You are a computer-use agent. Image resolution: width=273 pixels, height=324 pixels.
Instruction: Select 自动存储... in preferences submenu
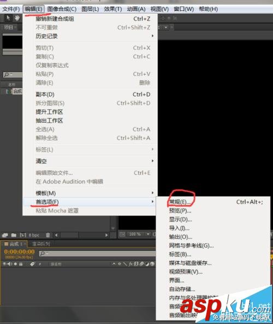213,289
